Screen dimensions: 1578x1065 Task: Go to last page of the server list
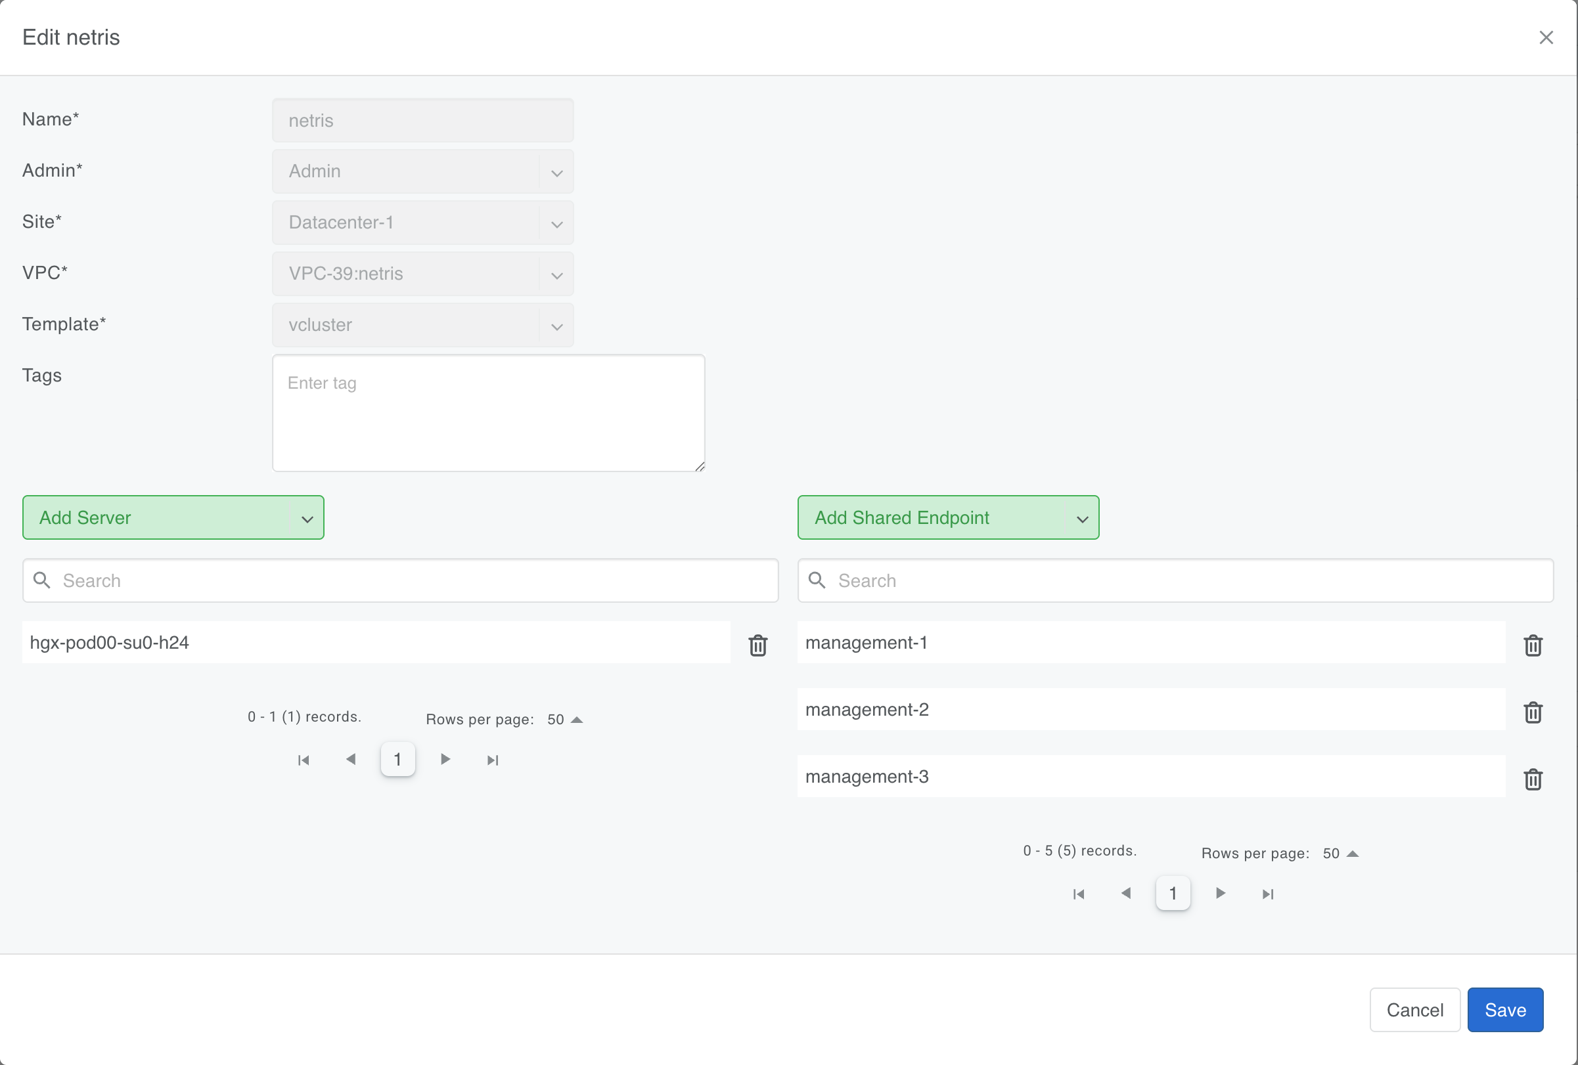493,760
